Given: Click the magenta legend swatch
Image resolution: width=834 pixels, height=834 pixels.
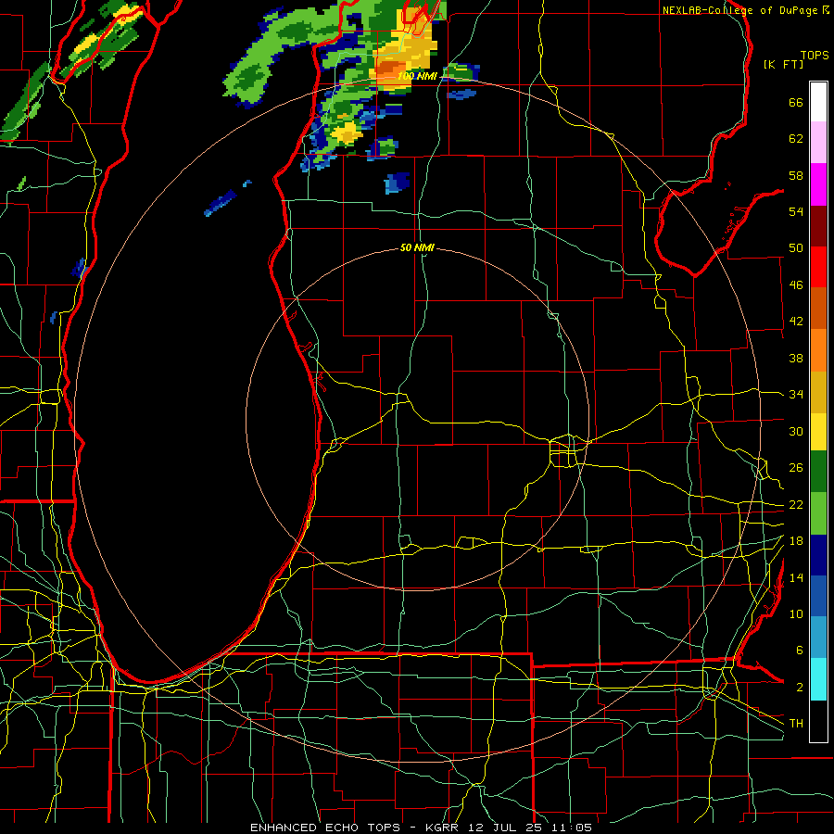Looking at the screenshot, I should 818,184.
